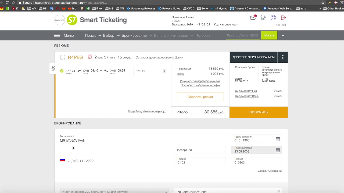Click Код кассира пуст link
The image size is (344, 193).
point(226,24)
